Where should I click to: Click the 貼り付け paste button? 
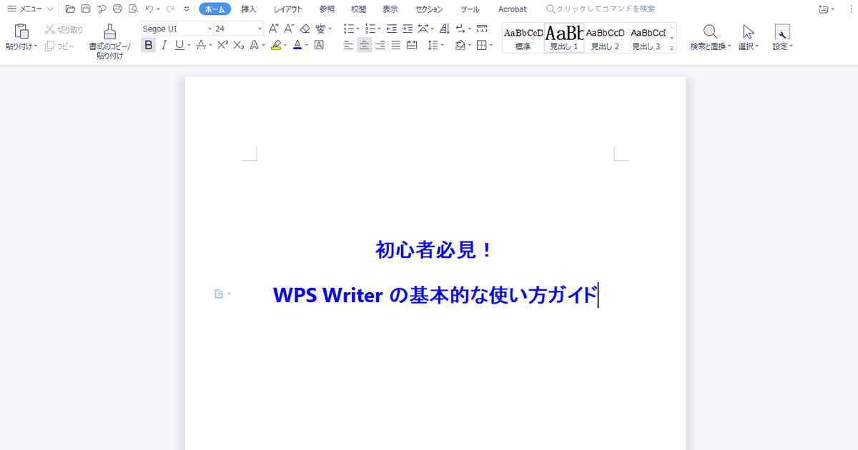(x=21, y=32)
